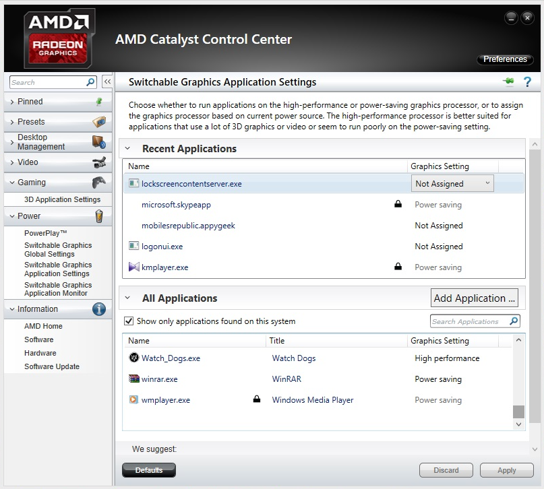The image size is (544, 489).
Task: Open Switchable Graphics Global Settings
Action: 58,249
